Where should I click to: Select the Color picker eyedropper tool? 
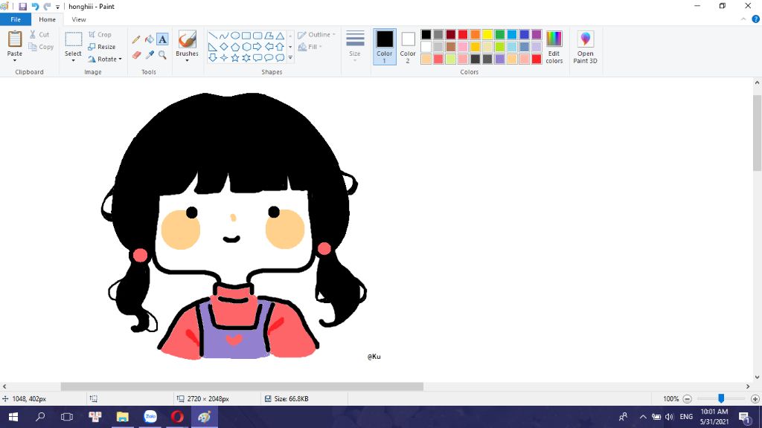pyautogui.click(x=149, y=55)
